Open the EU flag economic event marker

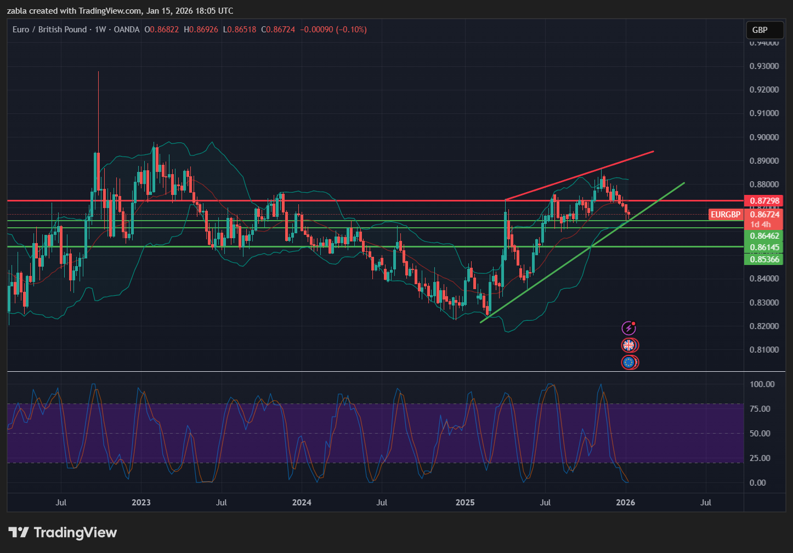[629, 362]
